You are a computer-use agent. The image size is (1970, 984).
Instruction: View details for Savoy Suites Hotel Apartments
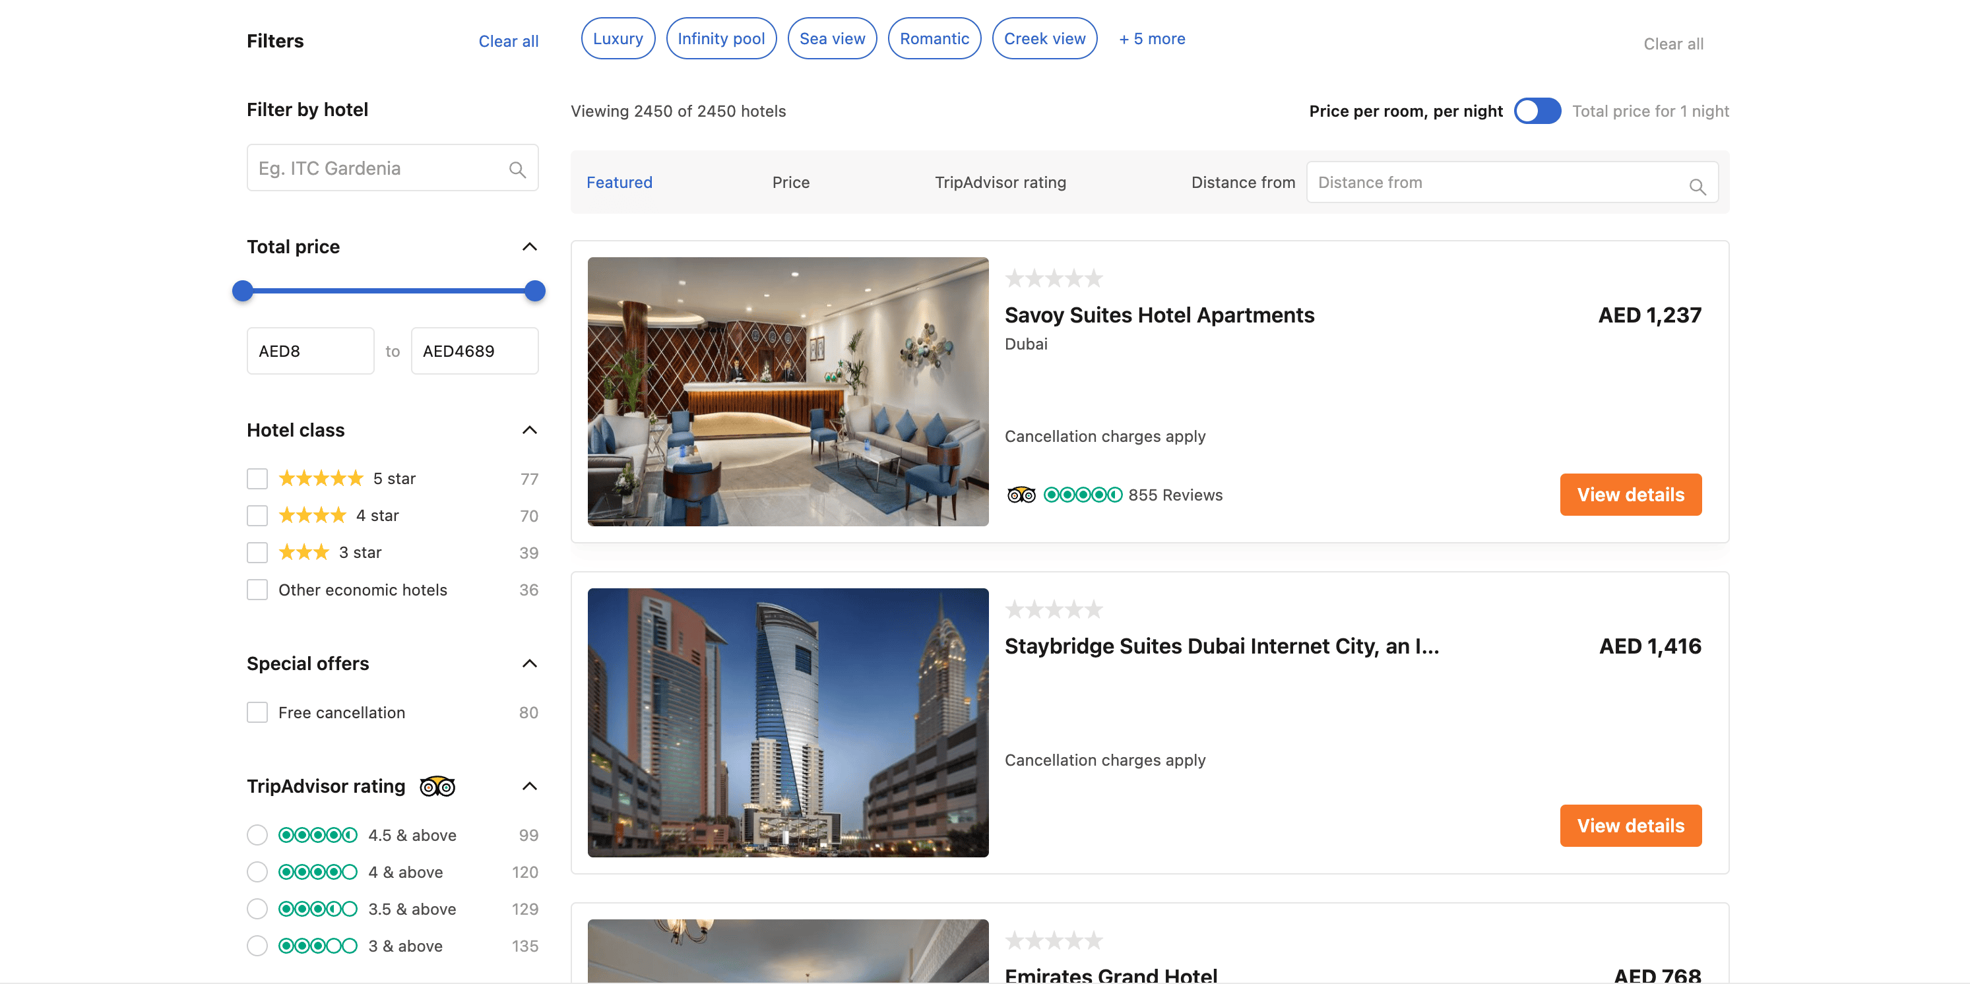point(1630,495)
